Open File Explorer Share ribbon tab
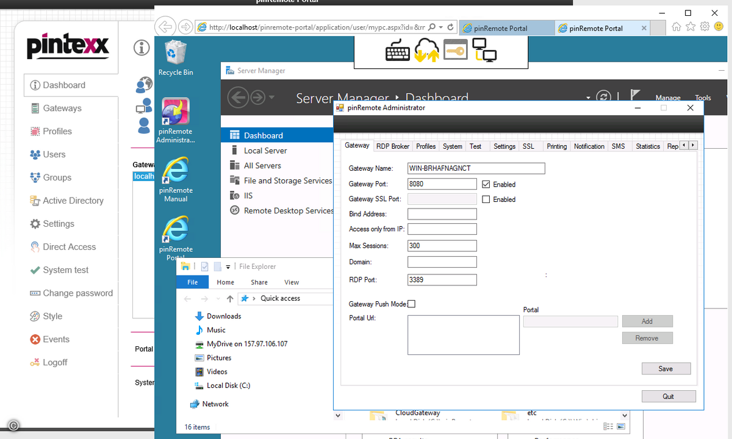732x439 pixels. pos(259,282)
